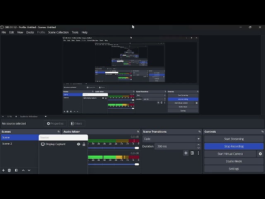This screenshot has height=199, width=265.
Task: Add a new scene with plus icon
Action: pos(3,170)
